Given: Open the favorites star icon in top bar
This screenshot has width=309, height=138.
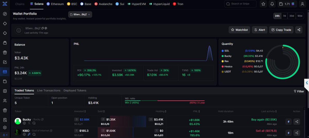Looking at the screenshot, I should [x=263, y=4].
